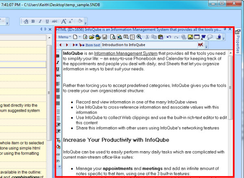This screenshot has width=244, height=178.
Task: Open a file with the yellow folder icon
Action: 92,37
